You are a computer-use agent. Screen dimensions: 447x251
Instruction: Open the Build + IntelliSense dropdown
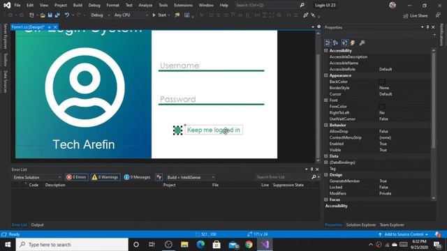(191, 177)
